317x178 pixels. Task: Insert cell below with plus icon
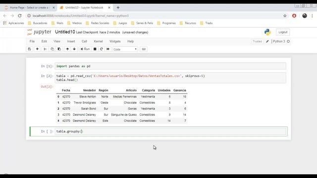tap(37, 49)
